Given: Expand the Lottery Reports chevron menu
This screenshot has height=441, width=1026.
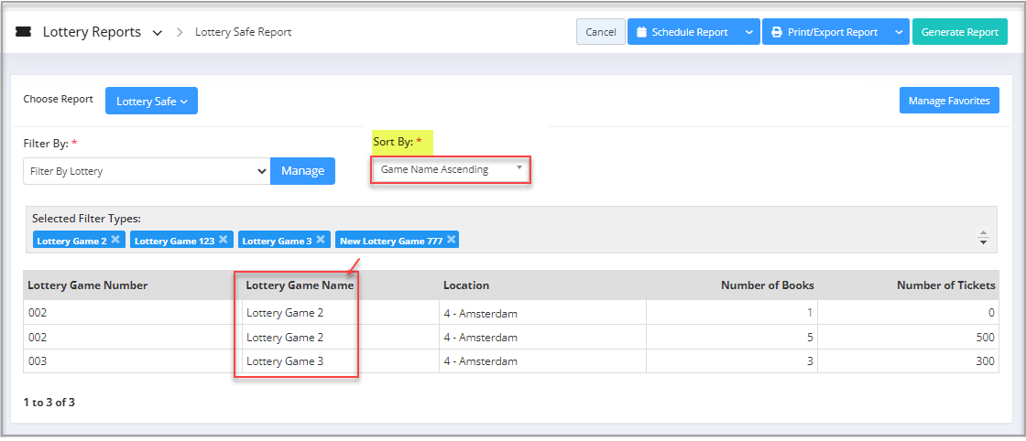Looking at the screenshot, I should tap(157, 33).
